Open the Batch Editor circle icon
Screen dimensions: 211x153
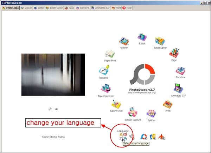(160, 41)
